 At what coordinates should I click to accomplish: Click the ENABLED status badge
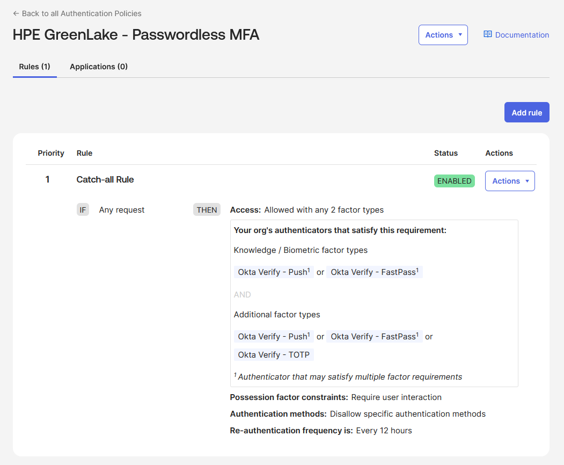[x=454, y=181]
